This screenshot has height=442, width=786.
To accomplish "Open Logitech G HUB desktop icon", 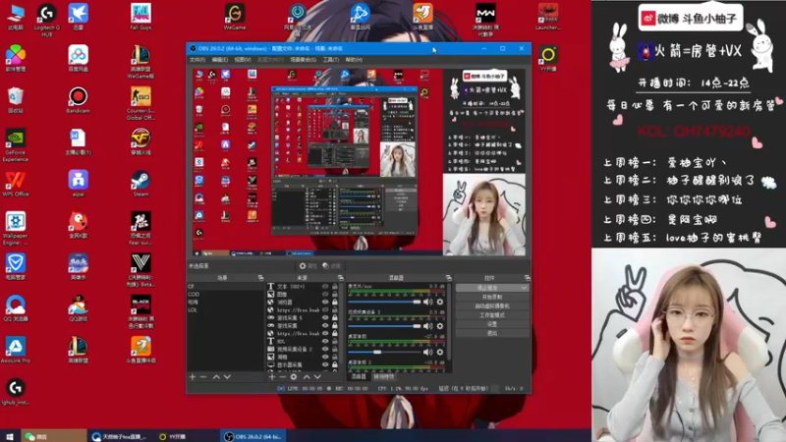I will pyautogui.click(x=46, y=20).
